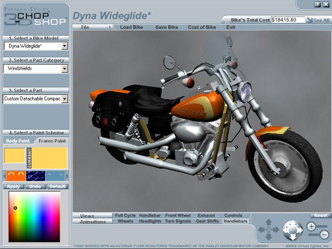Image resolution: width=332 pixels, height=249 pixels.
Task: Click the Apply paint button
Action: (13, 186)
